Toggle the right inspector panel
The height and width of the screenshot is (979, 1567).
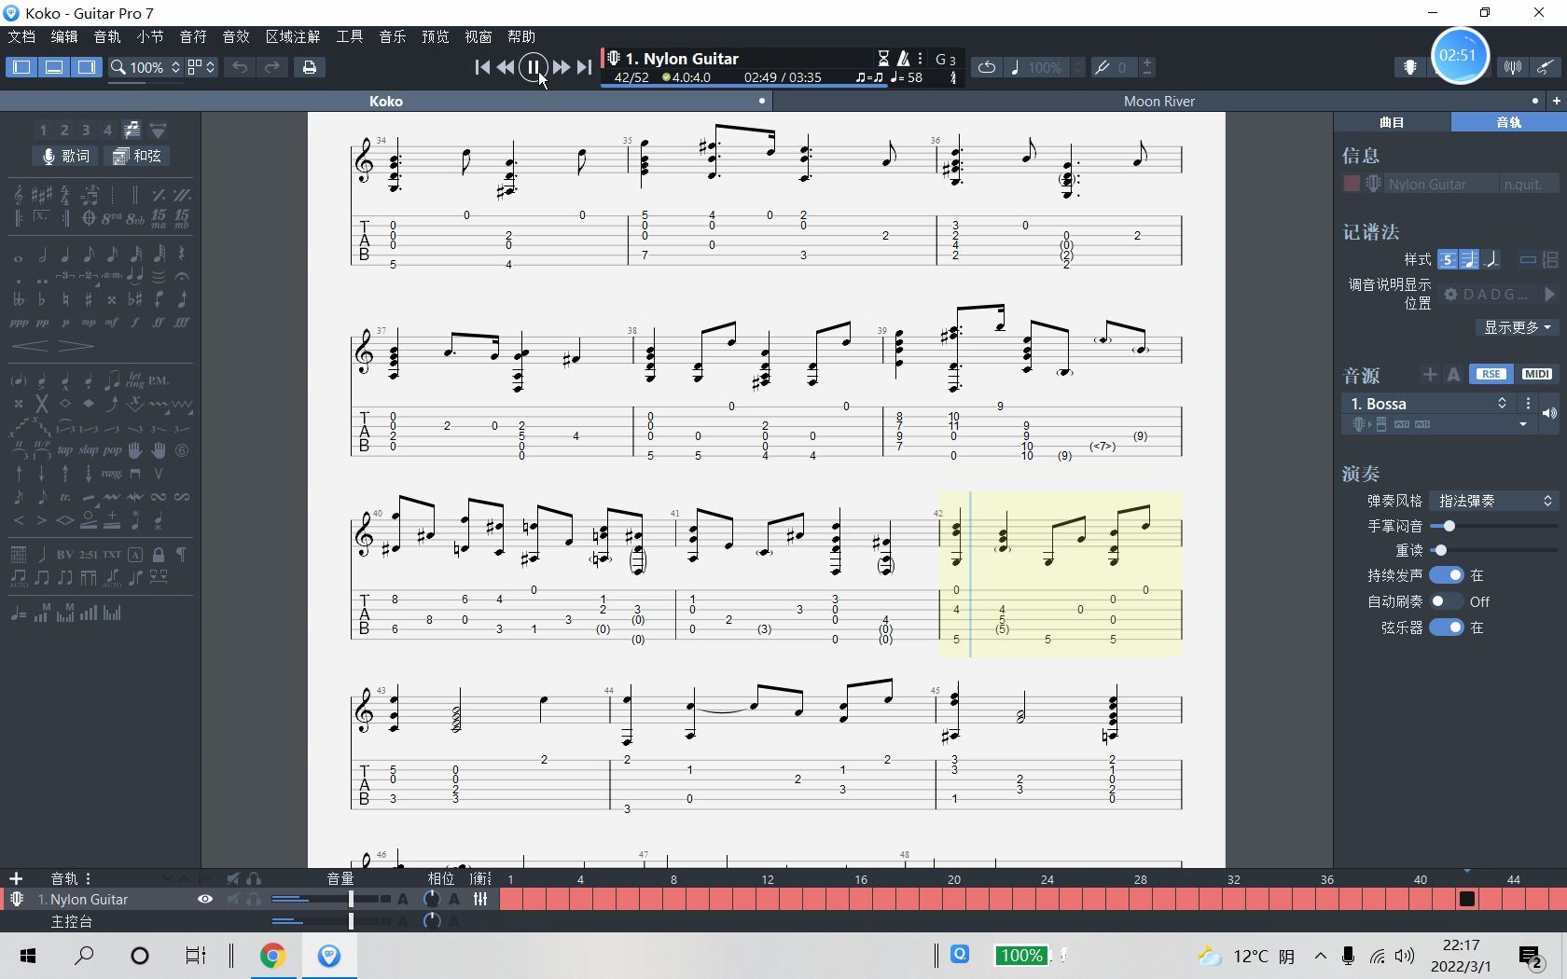(x=87, y=67)
